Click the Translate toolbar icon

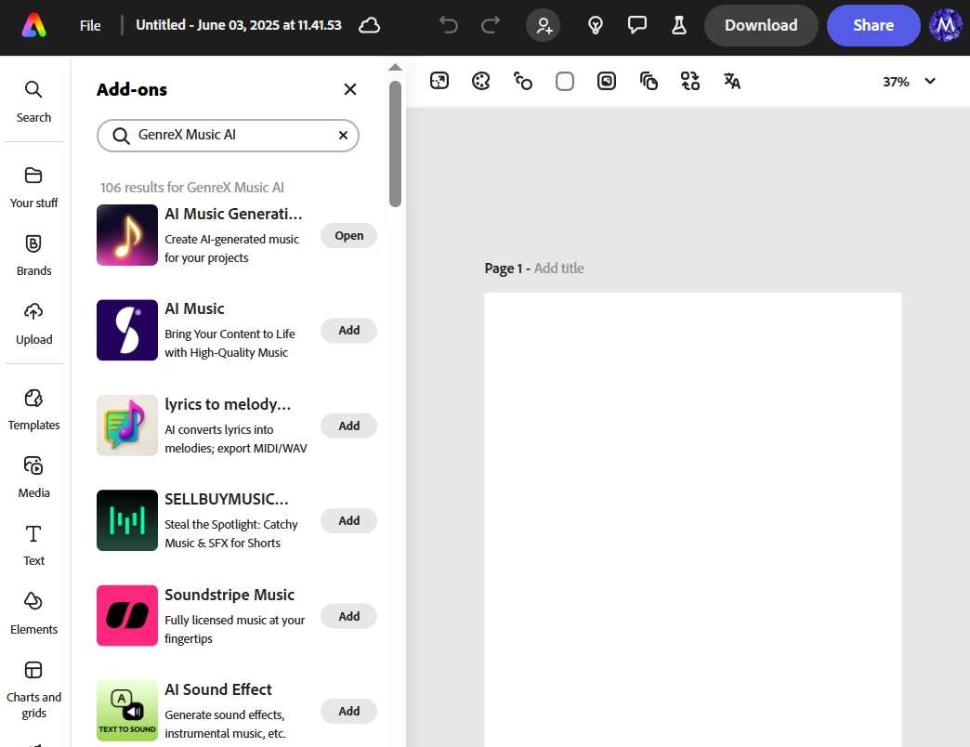point(732,81)
